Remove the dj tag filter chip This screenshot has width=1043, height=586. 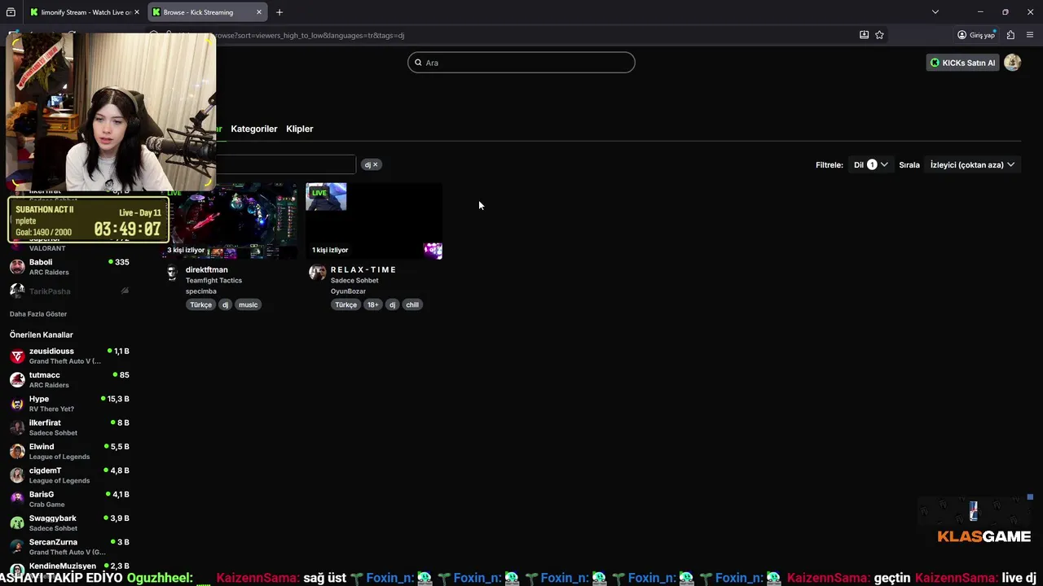pyautogui.click(x=375, y=164)
